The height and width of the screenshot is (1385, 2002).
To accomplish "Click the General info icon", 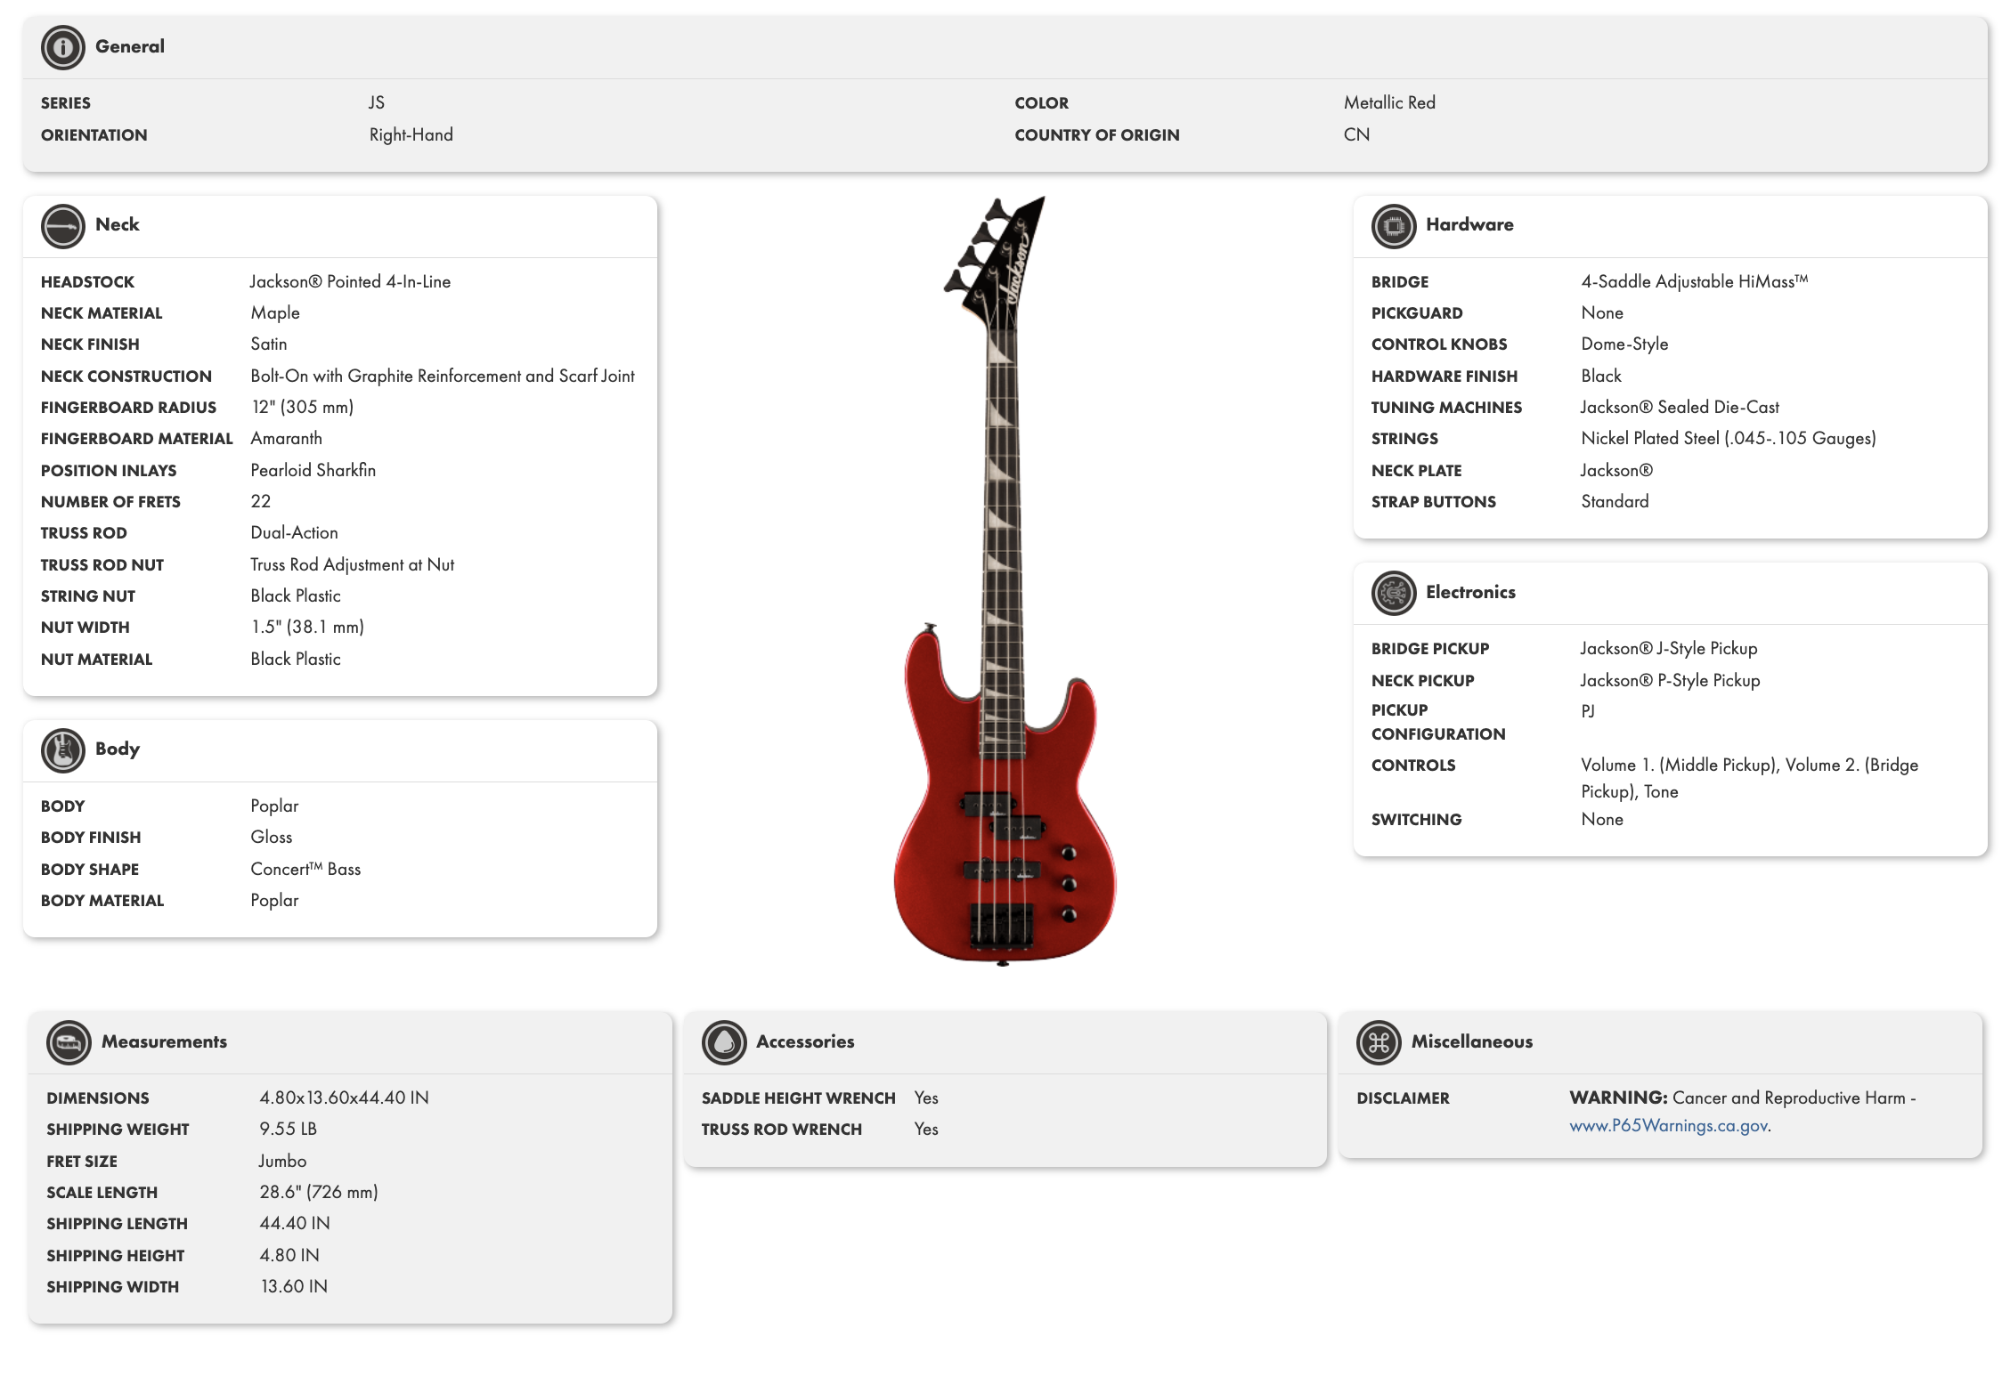I will [x=62, y=47].
